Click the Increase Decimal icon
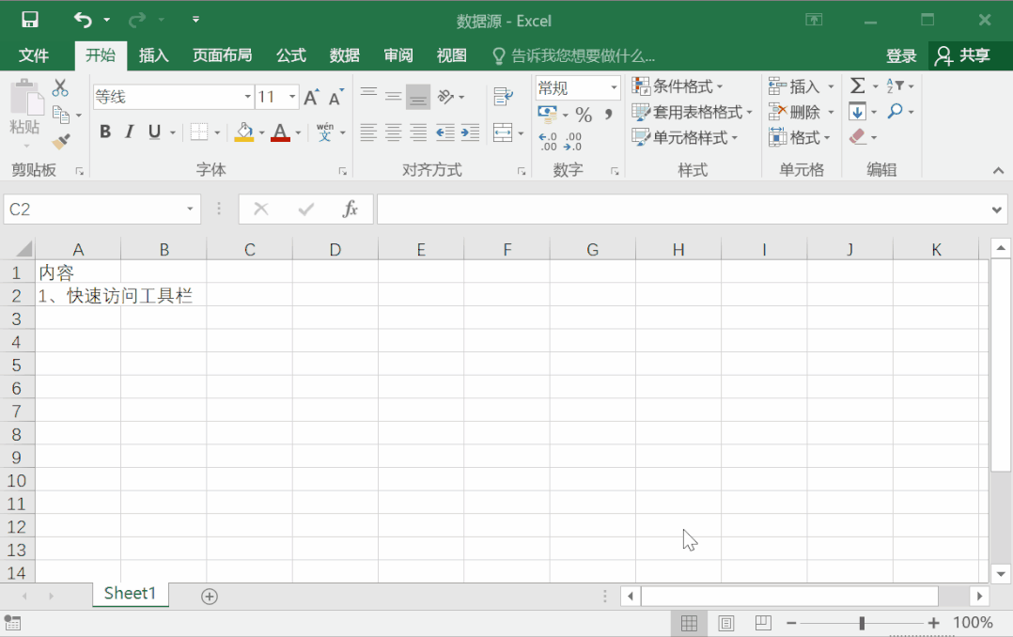 (x=546, y=140)
